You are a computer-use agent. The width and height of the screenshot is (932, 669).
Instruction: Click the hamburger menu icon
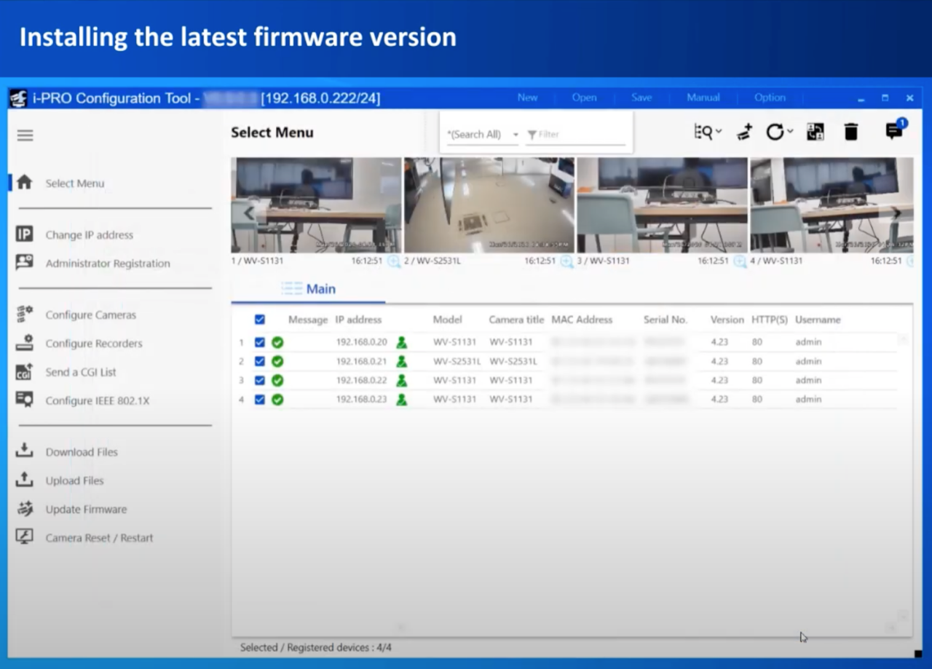pyautogui.click(x=25, y=135)
